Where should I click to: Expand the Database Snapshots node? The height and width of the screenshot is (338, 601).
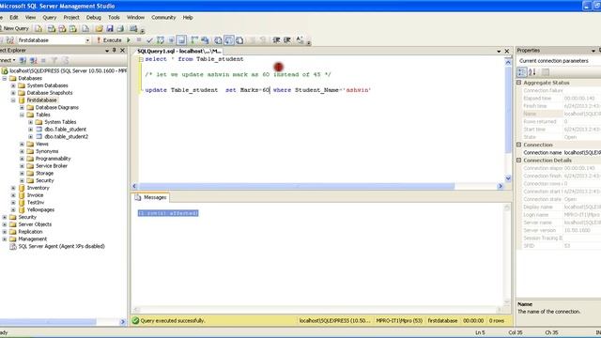pos(13,93)
